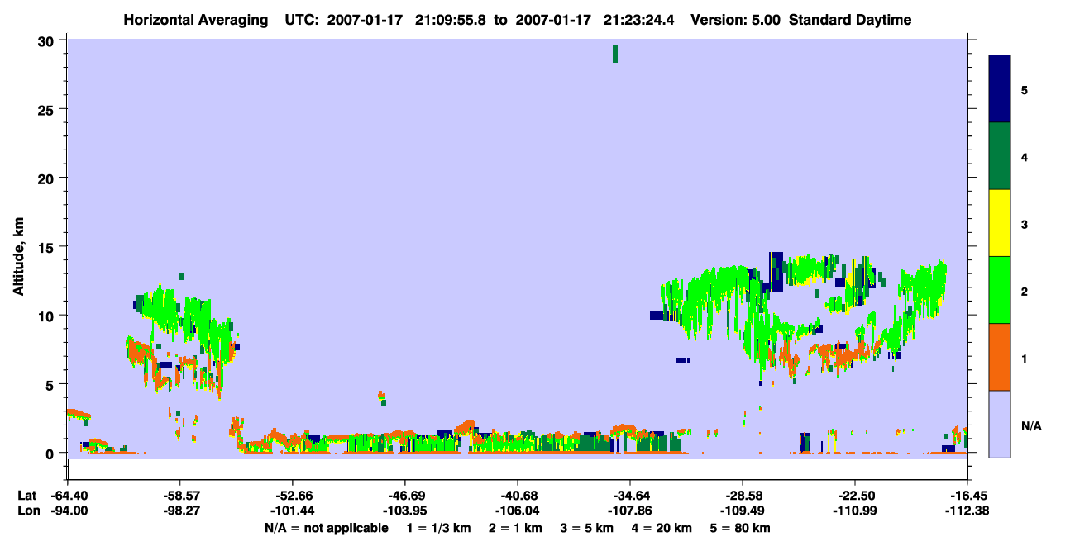Click the color bar 'N/A' label
Image resolution: width=1075 pixels, height=551 pixels.
pos(1030,426)
